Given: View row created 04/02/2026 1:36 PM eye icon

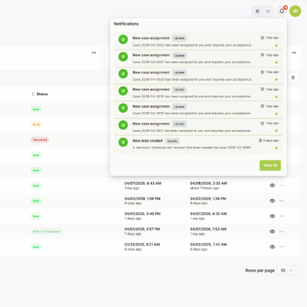Looking at the screenshot, I should click(x=272, y=201).
